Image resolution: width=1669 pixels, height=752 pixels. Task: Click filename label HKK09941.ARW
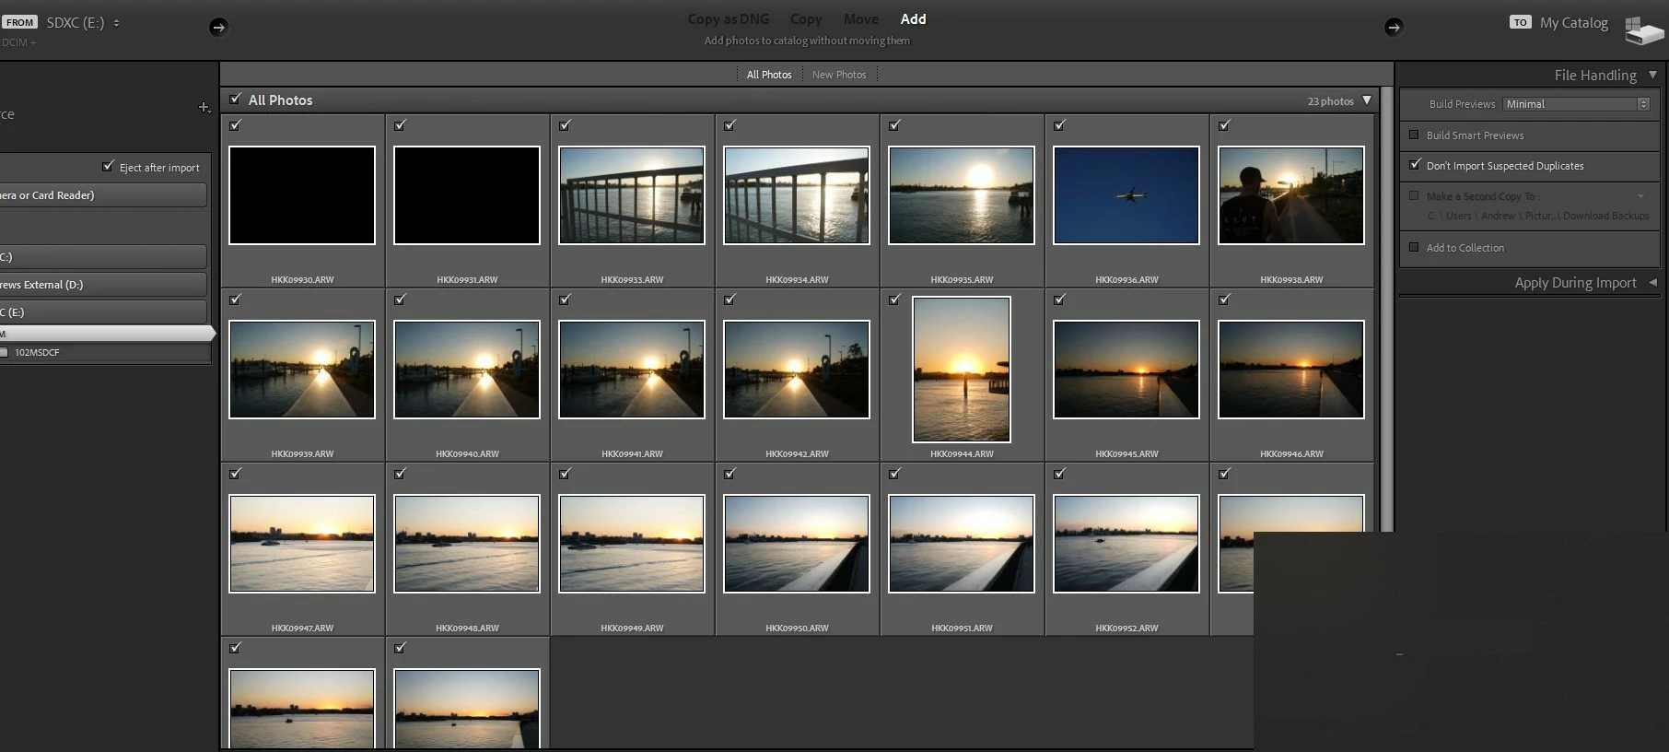click(x=632, y=453)
